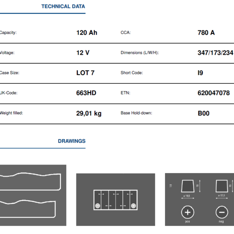Select the 620047078 ETN value

pos(214,93)
